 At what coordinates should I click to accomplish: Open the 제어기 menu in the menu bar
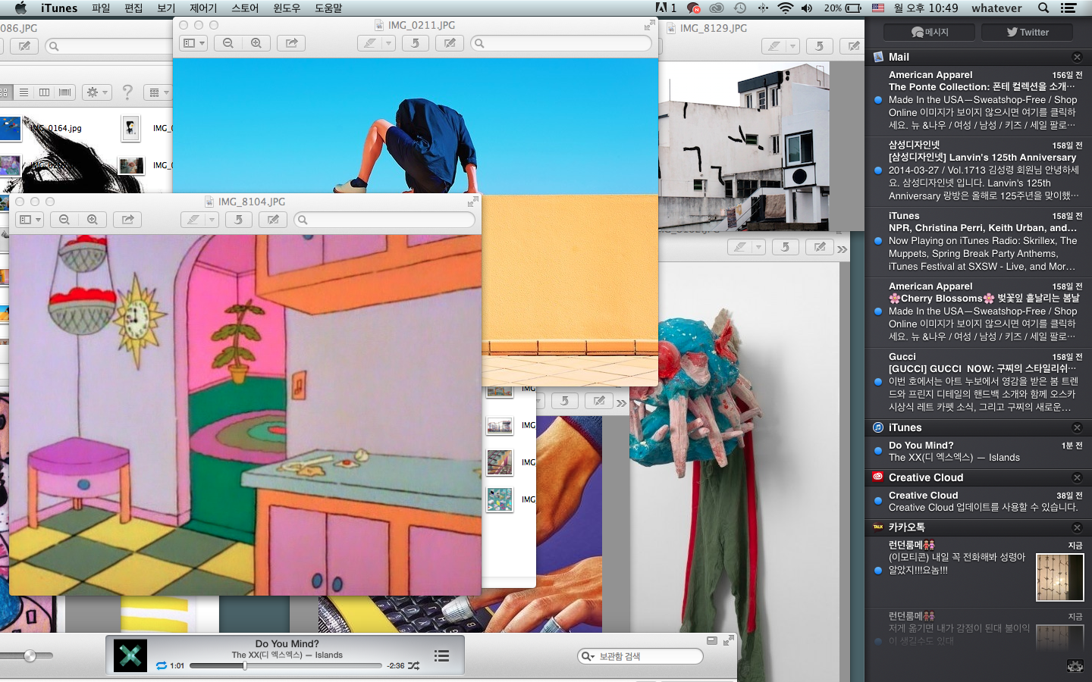click(203, 8)
